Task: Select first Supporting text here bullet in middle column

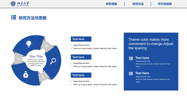Action: click(x=82, y=45)
